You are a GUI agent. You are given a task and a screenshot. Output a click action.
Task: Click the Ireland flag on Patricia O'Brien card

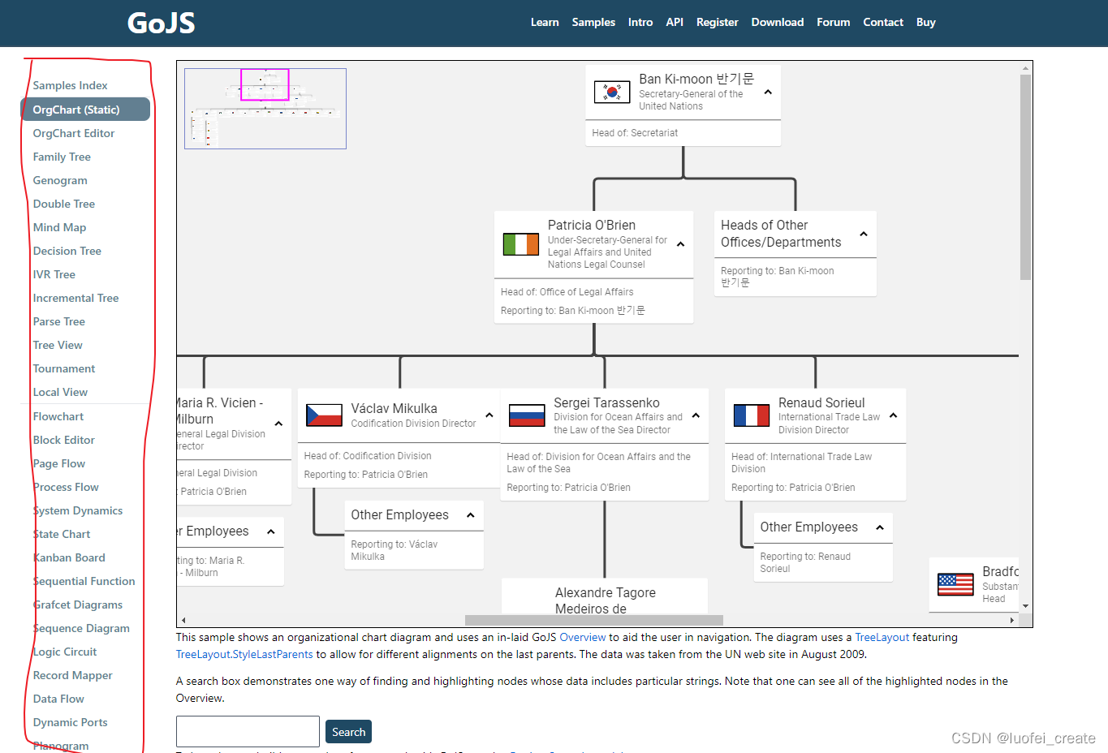coord(521,244)
